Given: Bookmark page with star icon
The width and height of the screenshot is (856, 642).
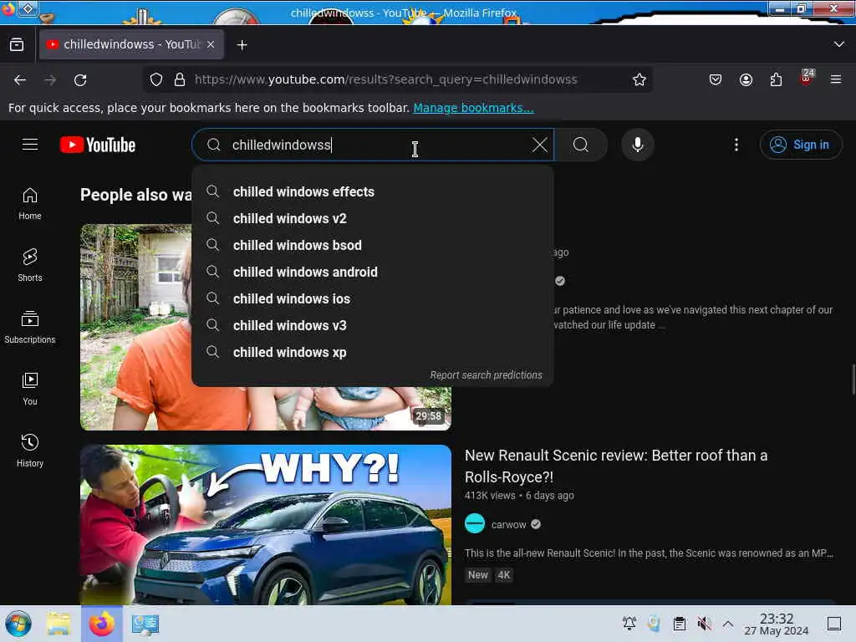Looking at the screenshot, I should point(639,79).
